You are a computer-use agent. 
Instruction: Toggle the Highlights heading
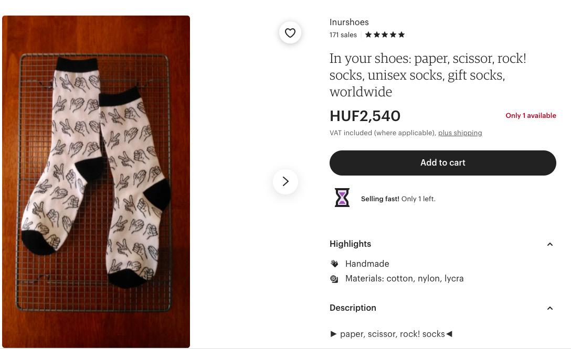(x=351, y=244)
